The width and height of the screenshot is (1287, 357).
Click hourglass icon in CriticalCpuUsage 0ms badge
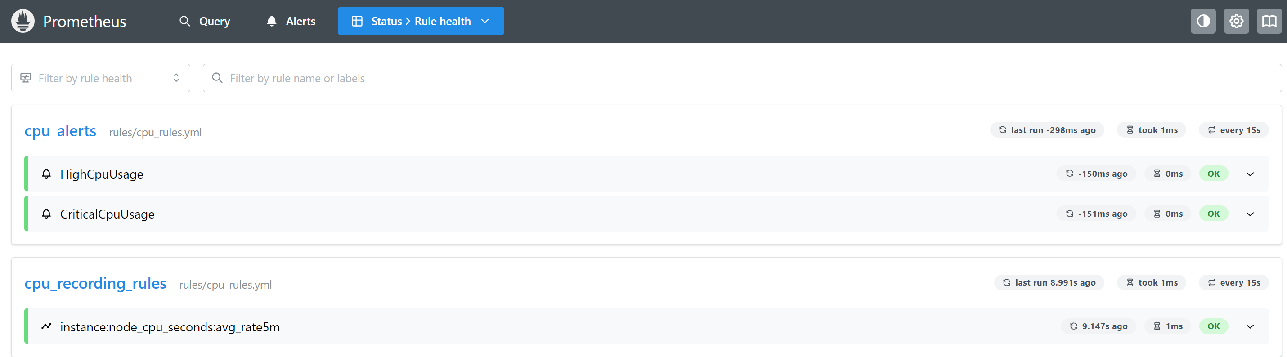1157,213
